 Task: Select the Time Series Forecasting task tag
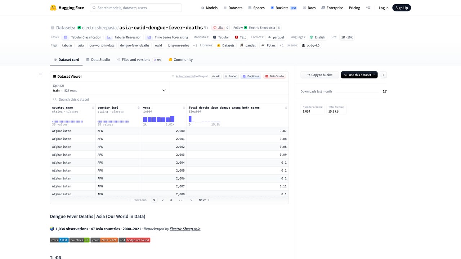(x=167, y=37)
